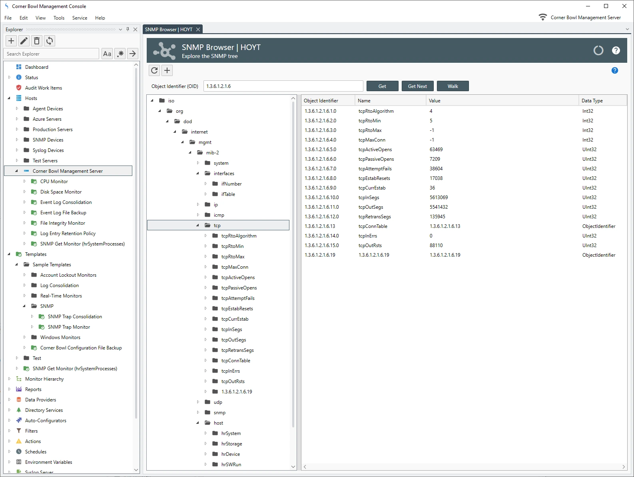
Task: Click the Delete trash icon in Explorer
Action: (37, 41)
